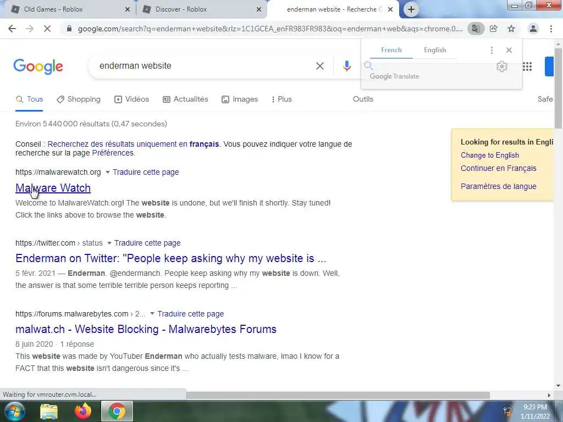Stop loading the page with the X button
Viewport: 563px width, 422px height.
click(x=47, y=29)
